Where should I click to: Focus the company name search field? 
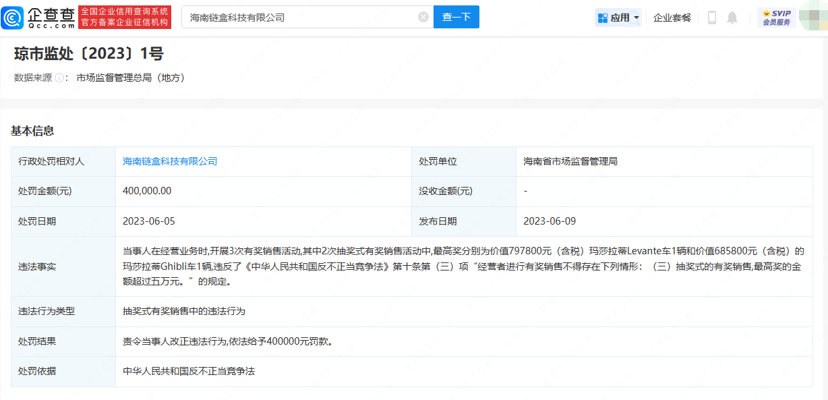(300, 18)
